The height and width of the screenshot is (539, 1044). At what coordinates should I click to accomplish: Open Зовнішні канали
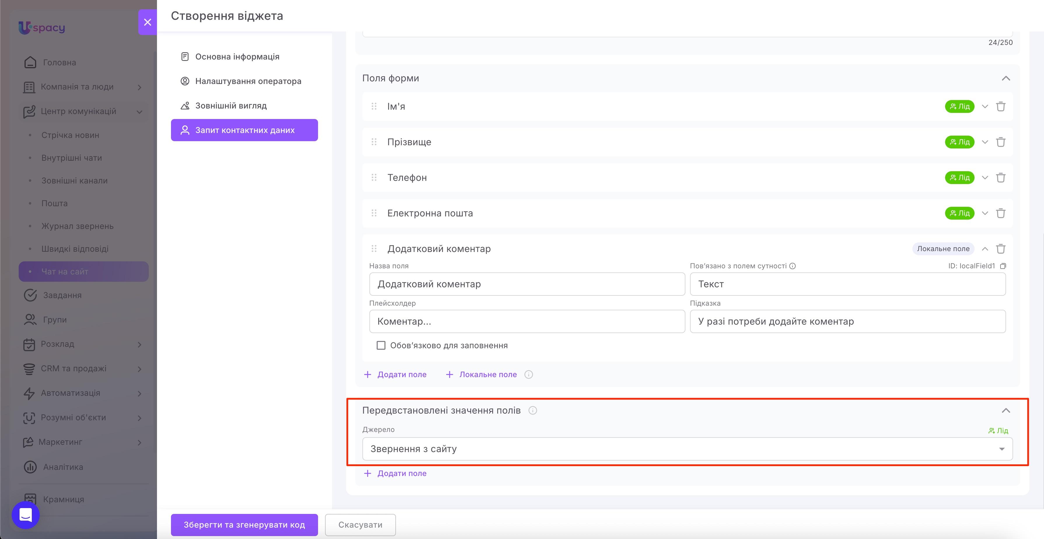click(75, 180)
